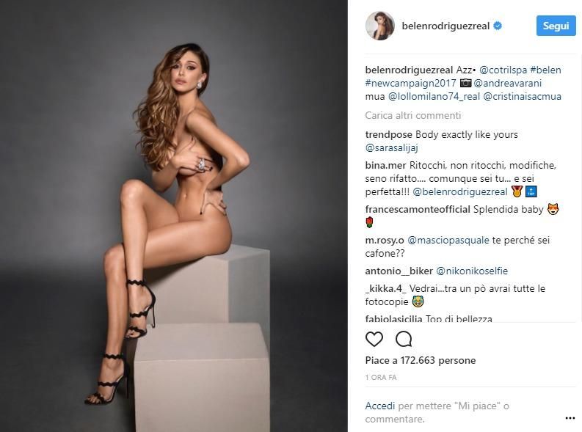Screen dimensions: 582x432
Task: Open the @cotrilspa mention
Action: [x=503, y=70]
